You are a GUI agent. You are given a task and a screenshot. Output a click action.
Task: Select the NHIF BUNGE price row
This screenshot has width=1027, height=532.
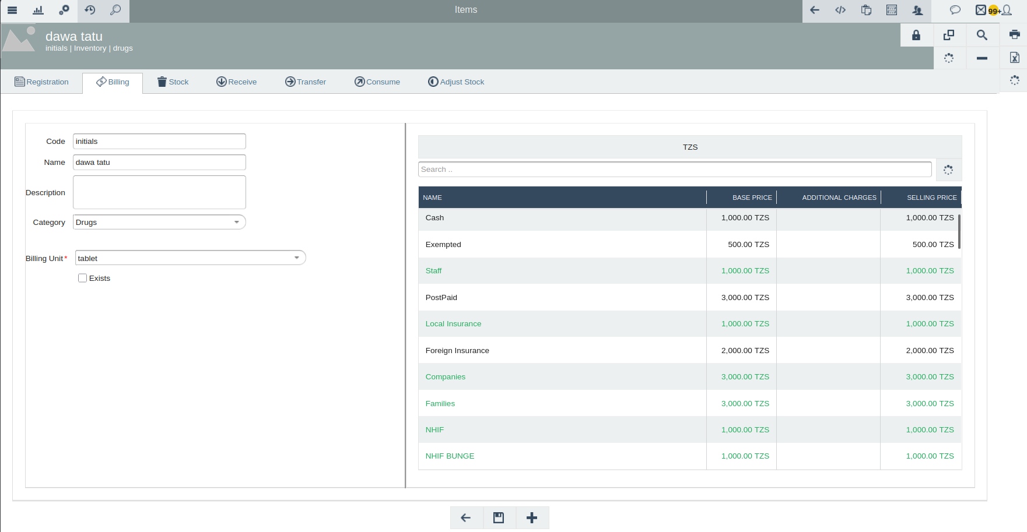coord(690,456)
